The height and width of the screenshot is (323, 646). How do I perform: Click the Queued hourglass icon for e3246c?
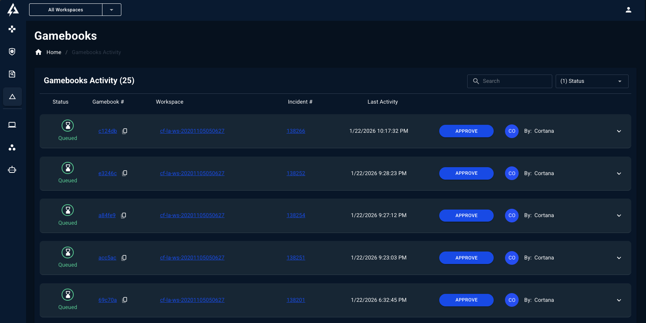(68, 168)
